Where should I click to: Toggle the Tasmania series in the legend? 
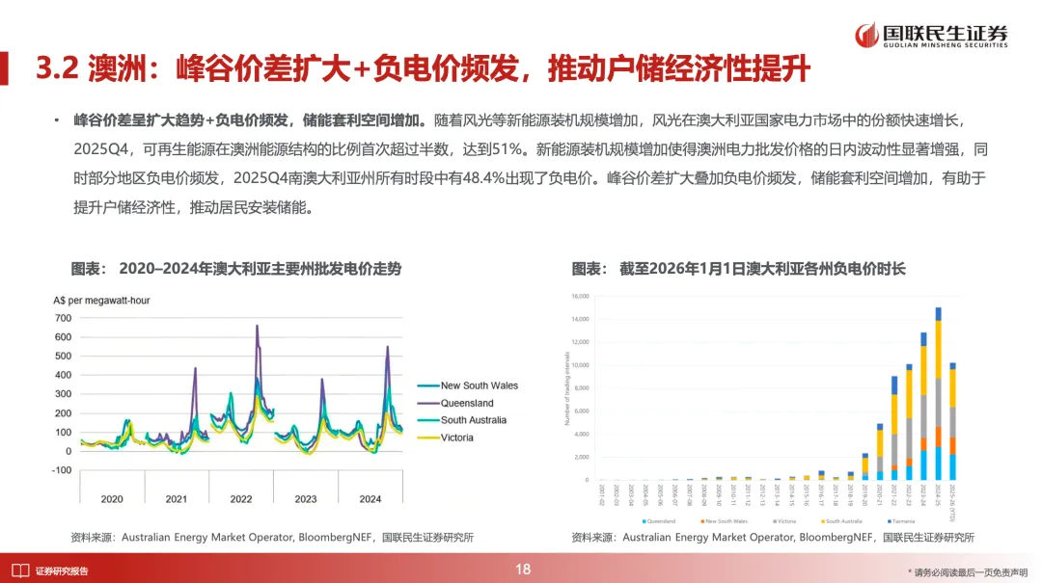889,521
